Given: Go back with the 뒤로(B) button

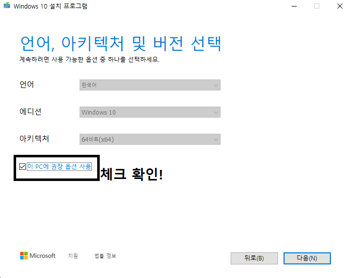Looking at the screenshot, I should click(x=254, y=258).
